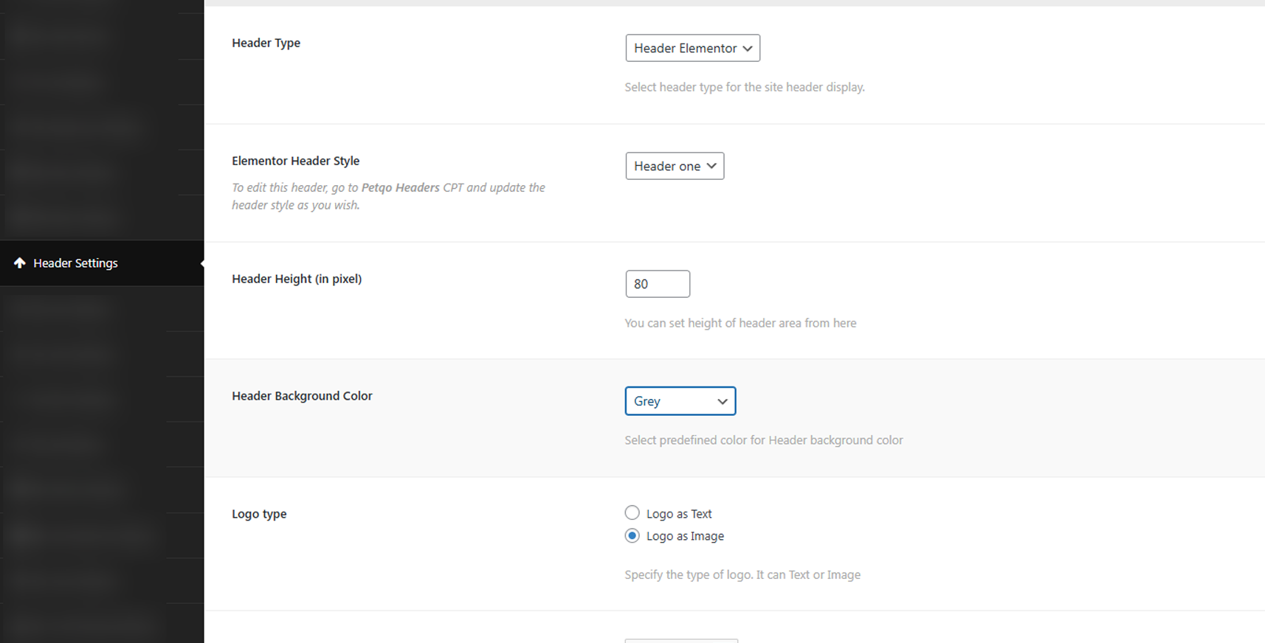Focus the Header Height pixel input field
The width and height of the screenshot is (1265, 643).
point(658,284)
